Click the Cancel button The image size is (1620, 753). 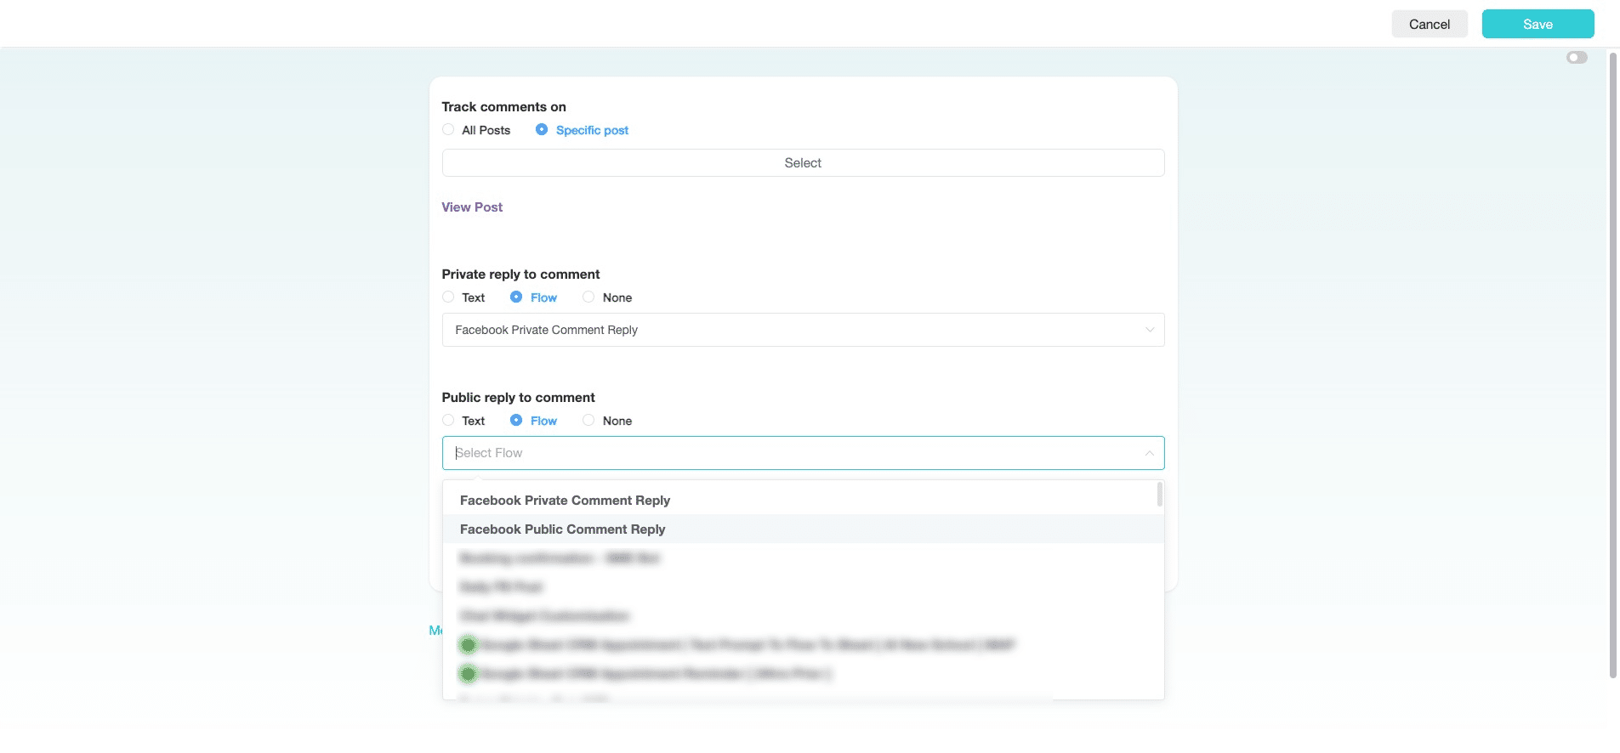point(1430,24)
